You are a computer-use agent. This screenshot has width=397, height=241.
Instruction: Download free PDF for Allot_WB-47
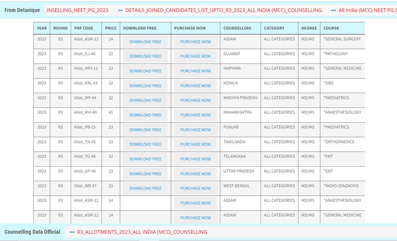pos(145,188)
